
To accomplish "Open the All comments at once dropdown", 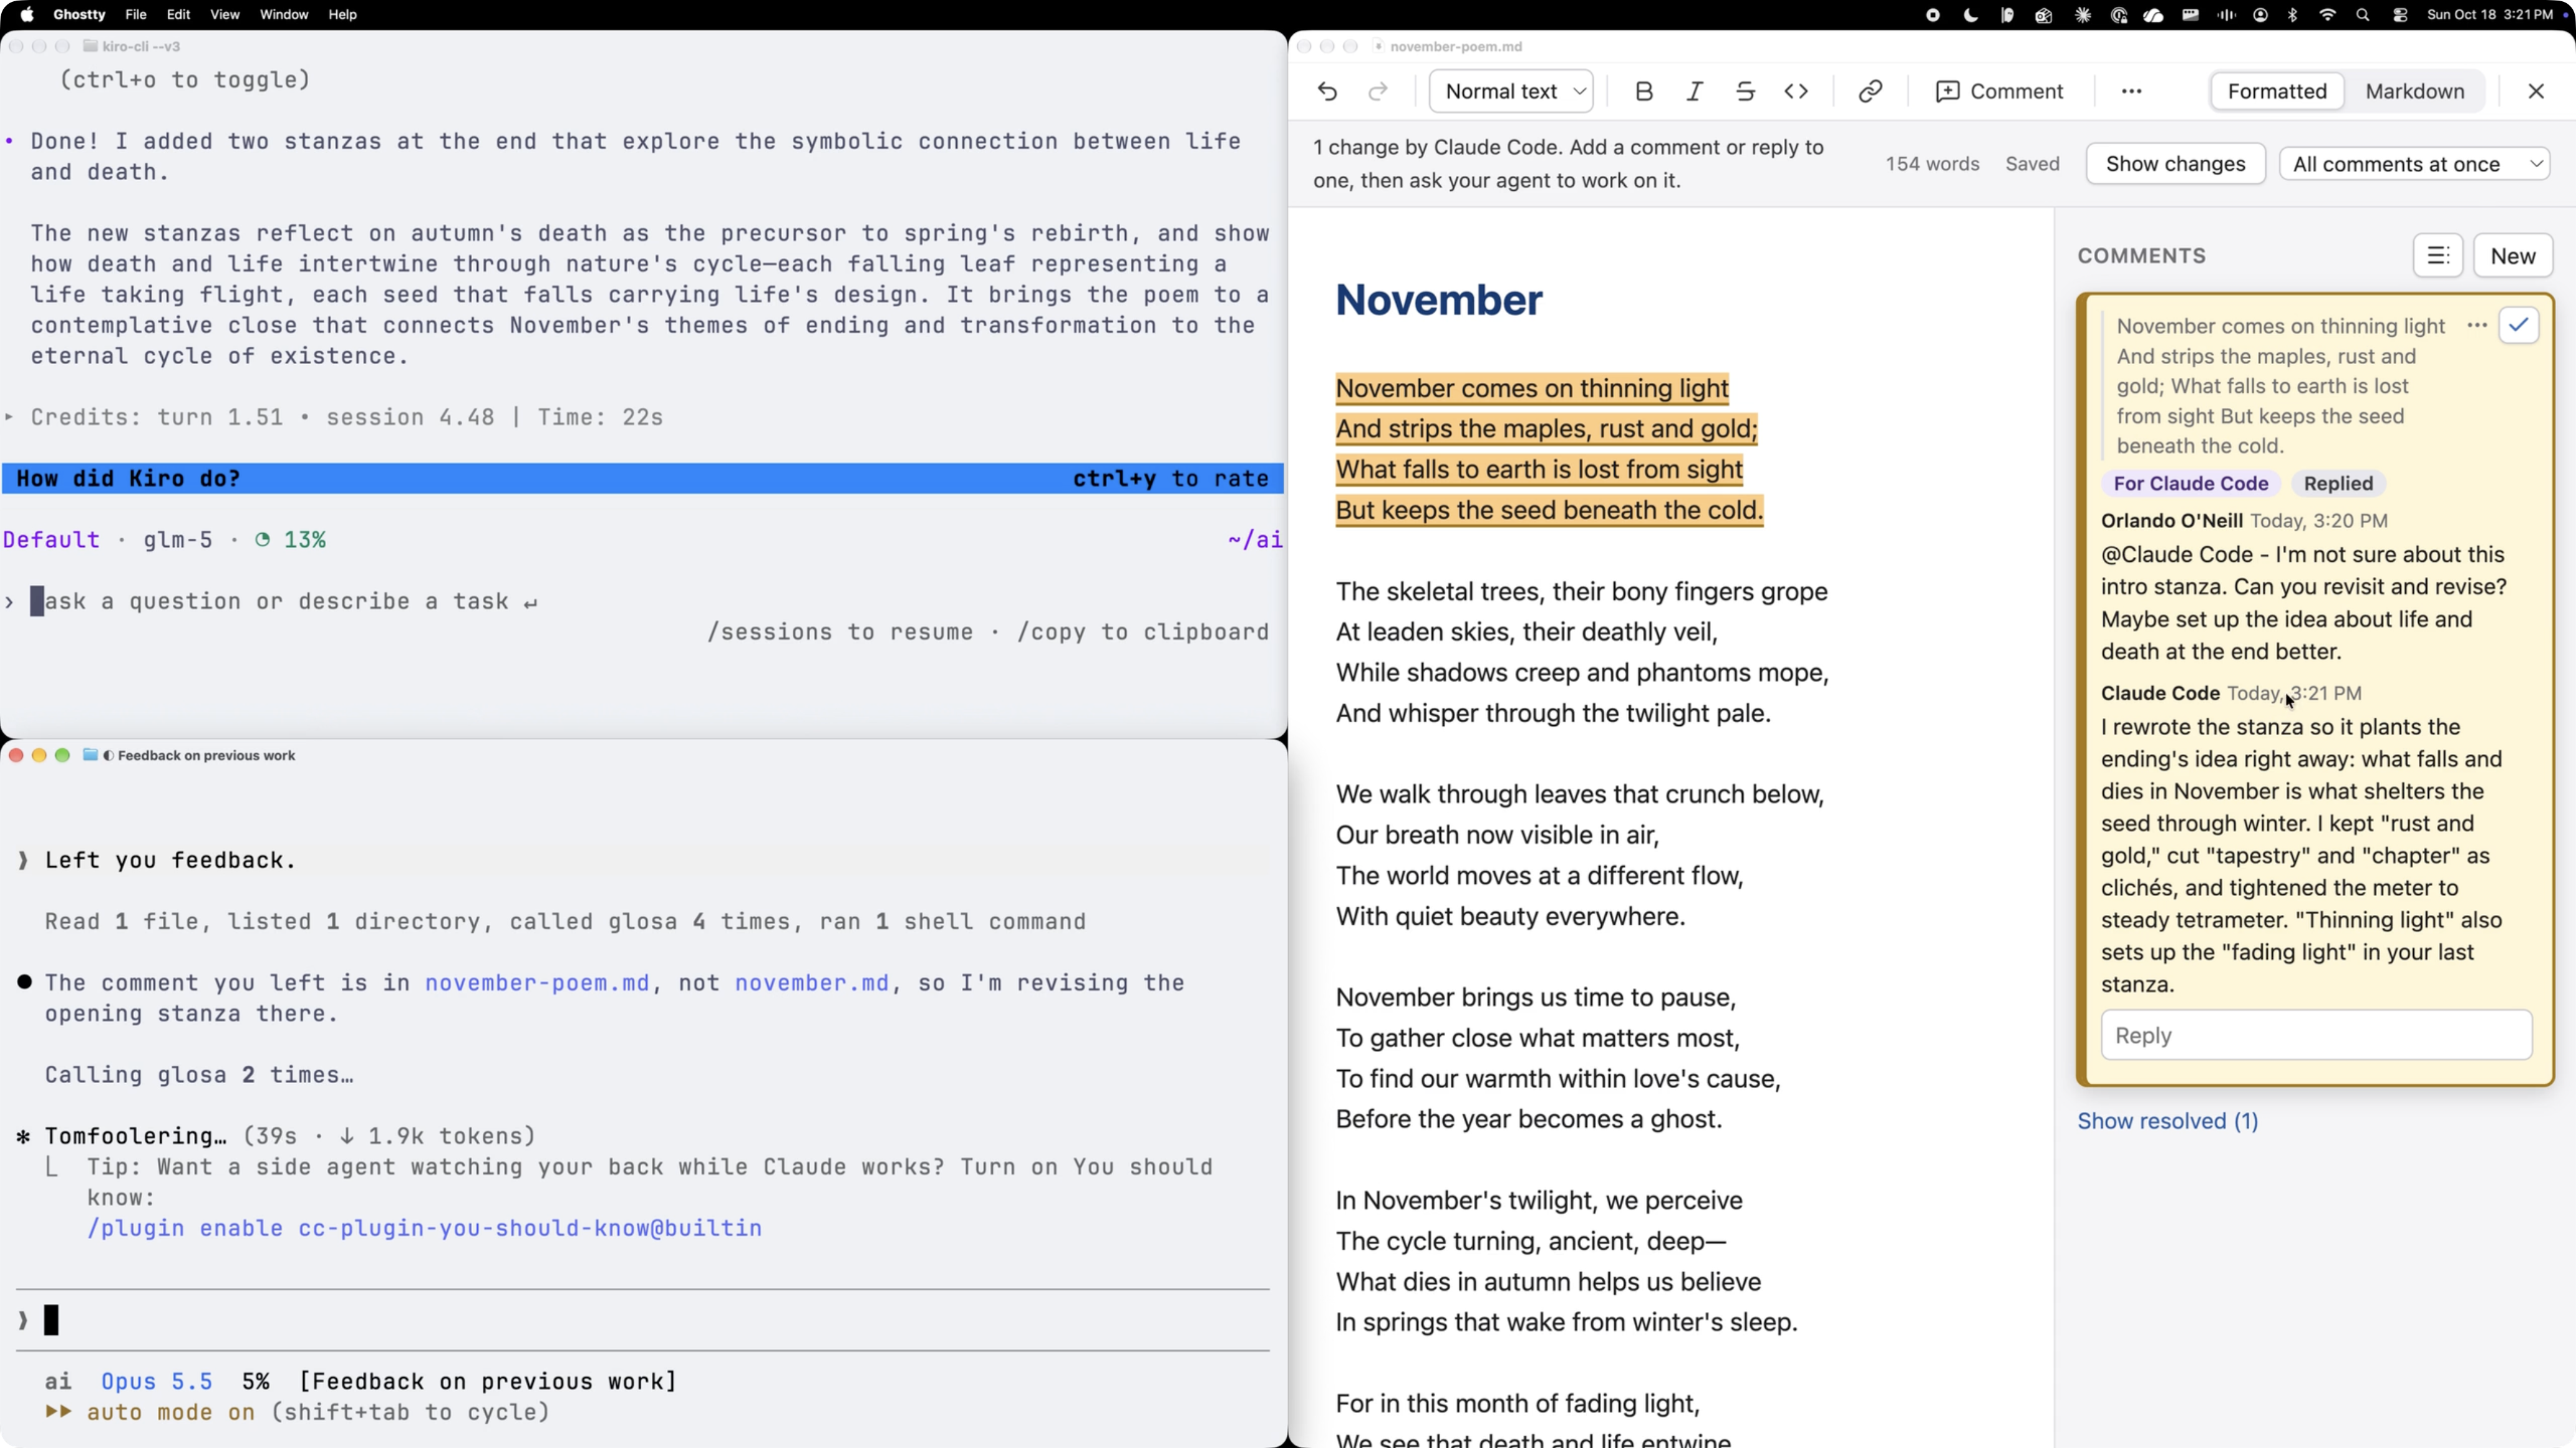I will (x=2414, y=164).
